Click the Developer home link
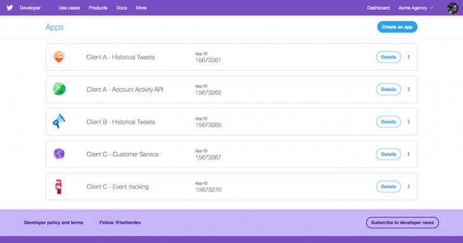This screenshot has width=463, height=243. pyautogui.click(x=30, y=8)
